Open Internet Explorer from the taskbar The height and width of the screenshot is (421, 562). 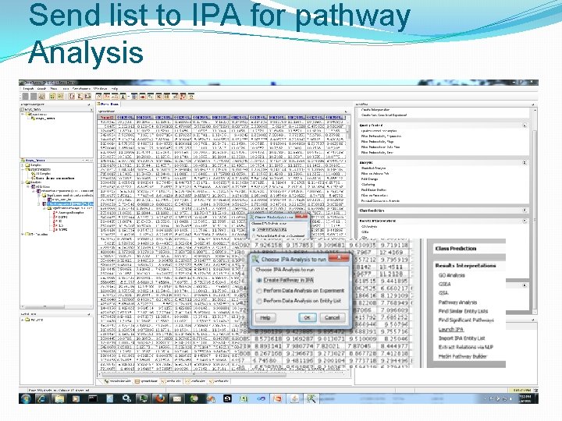pos(42,398)
